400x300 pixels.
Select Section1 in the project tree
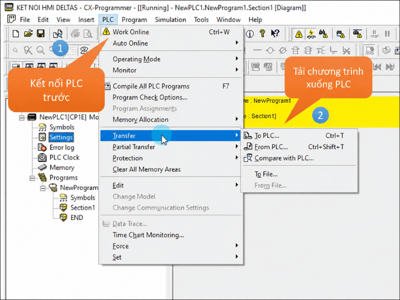click(x=82, y=207)
